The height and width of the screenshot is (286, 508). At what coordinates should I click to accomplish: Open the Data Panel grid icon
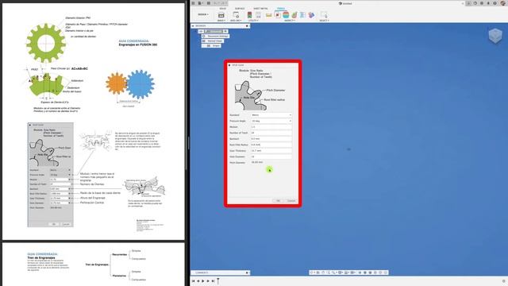coord(193,3)
